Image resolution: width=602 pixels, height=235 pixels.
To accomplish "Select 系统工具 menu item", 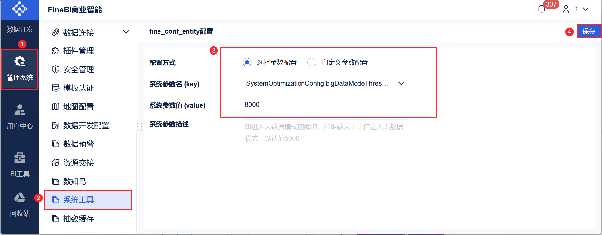I will 88,200.
